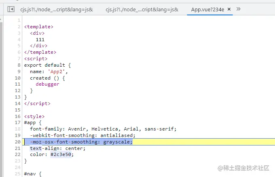This screenshot has width=275, height=177.
Task: Click line number 20 in the gutter
Action: pos(17,142)
